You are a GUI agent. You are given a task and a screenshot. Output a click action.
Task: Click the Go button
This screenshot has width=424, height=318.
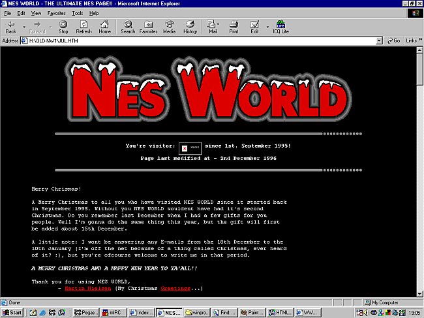393,40
